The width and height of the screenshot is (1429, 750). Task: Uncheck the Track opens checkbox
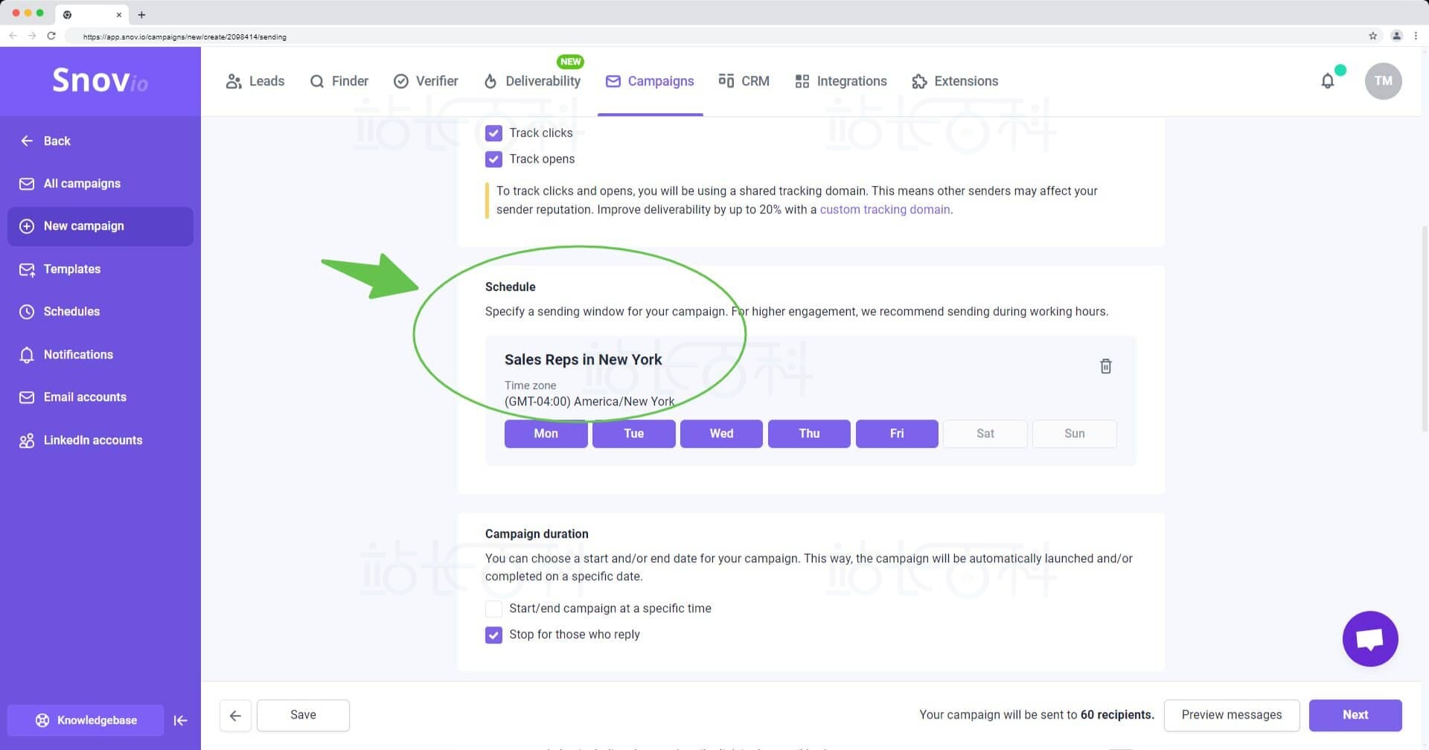[493, 159]
